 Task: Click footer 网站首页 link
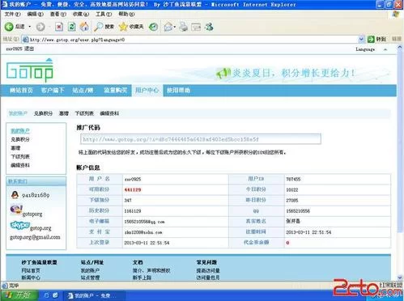[x=31, y=270]
